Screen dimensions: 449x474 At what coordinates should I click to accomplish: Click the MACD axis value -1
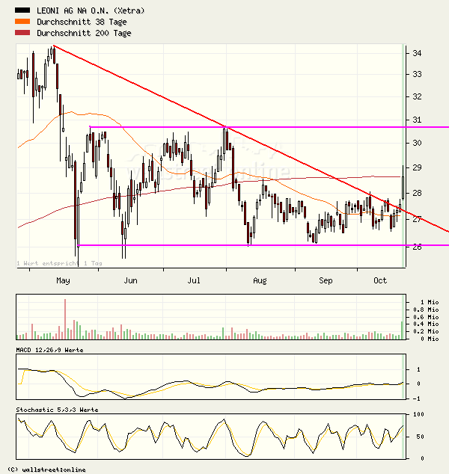(417, 398)
